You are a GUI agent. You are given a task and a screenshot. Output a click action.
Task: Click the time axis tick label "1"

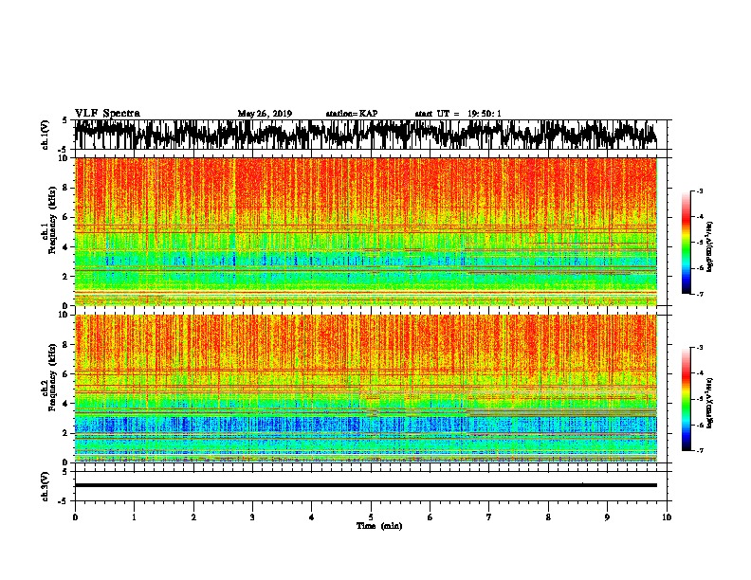tap(134, 517)
